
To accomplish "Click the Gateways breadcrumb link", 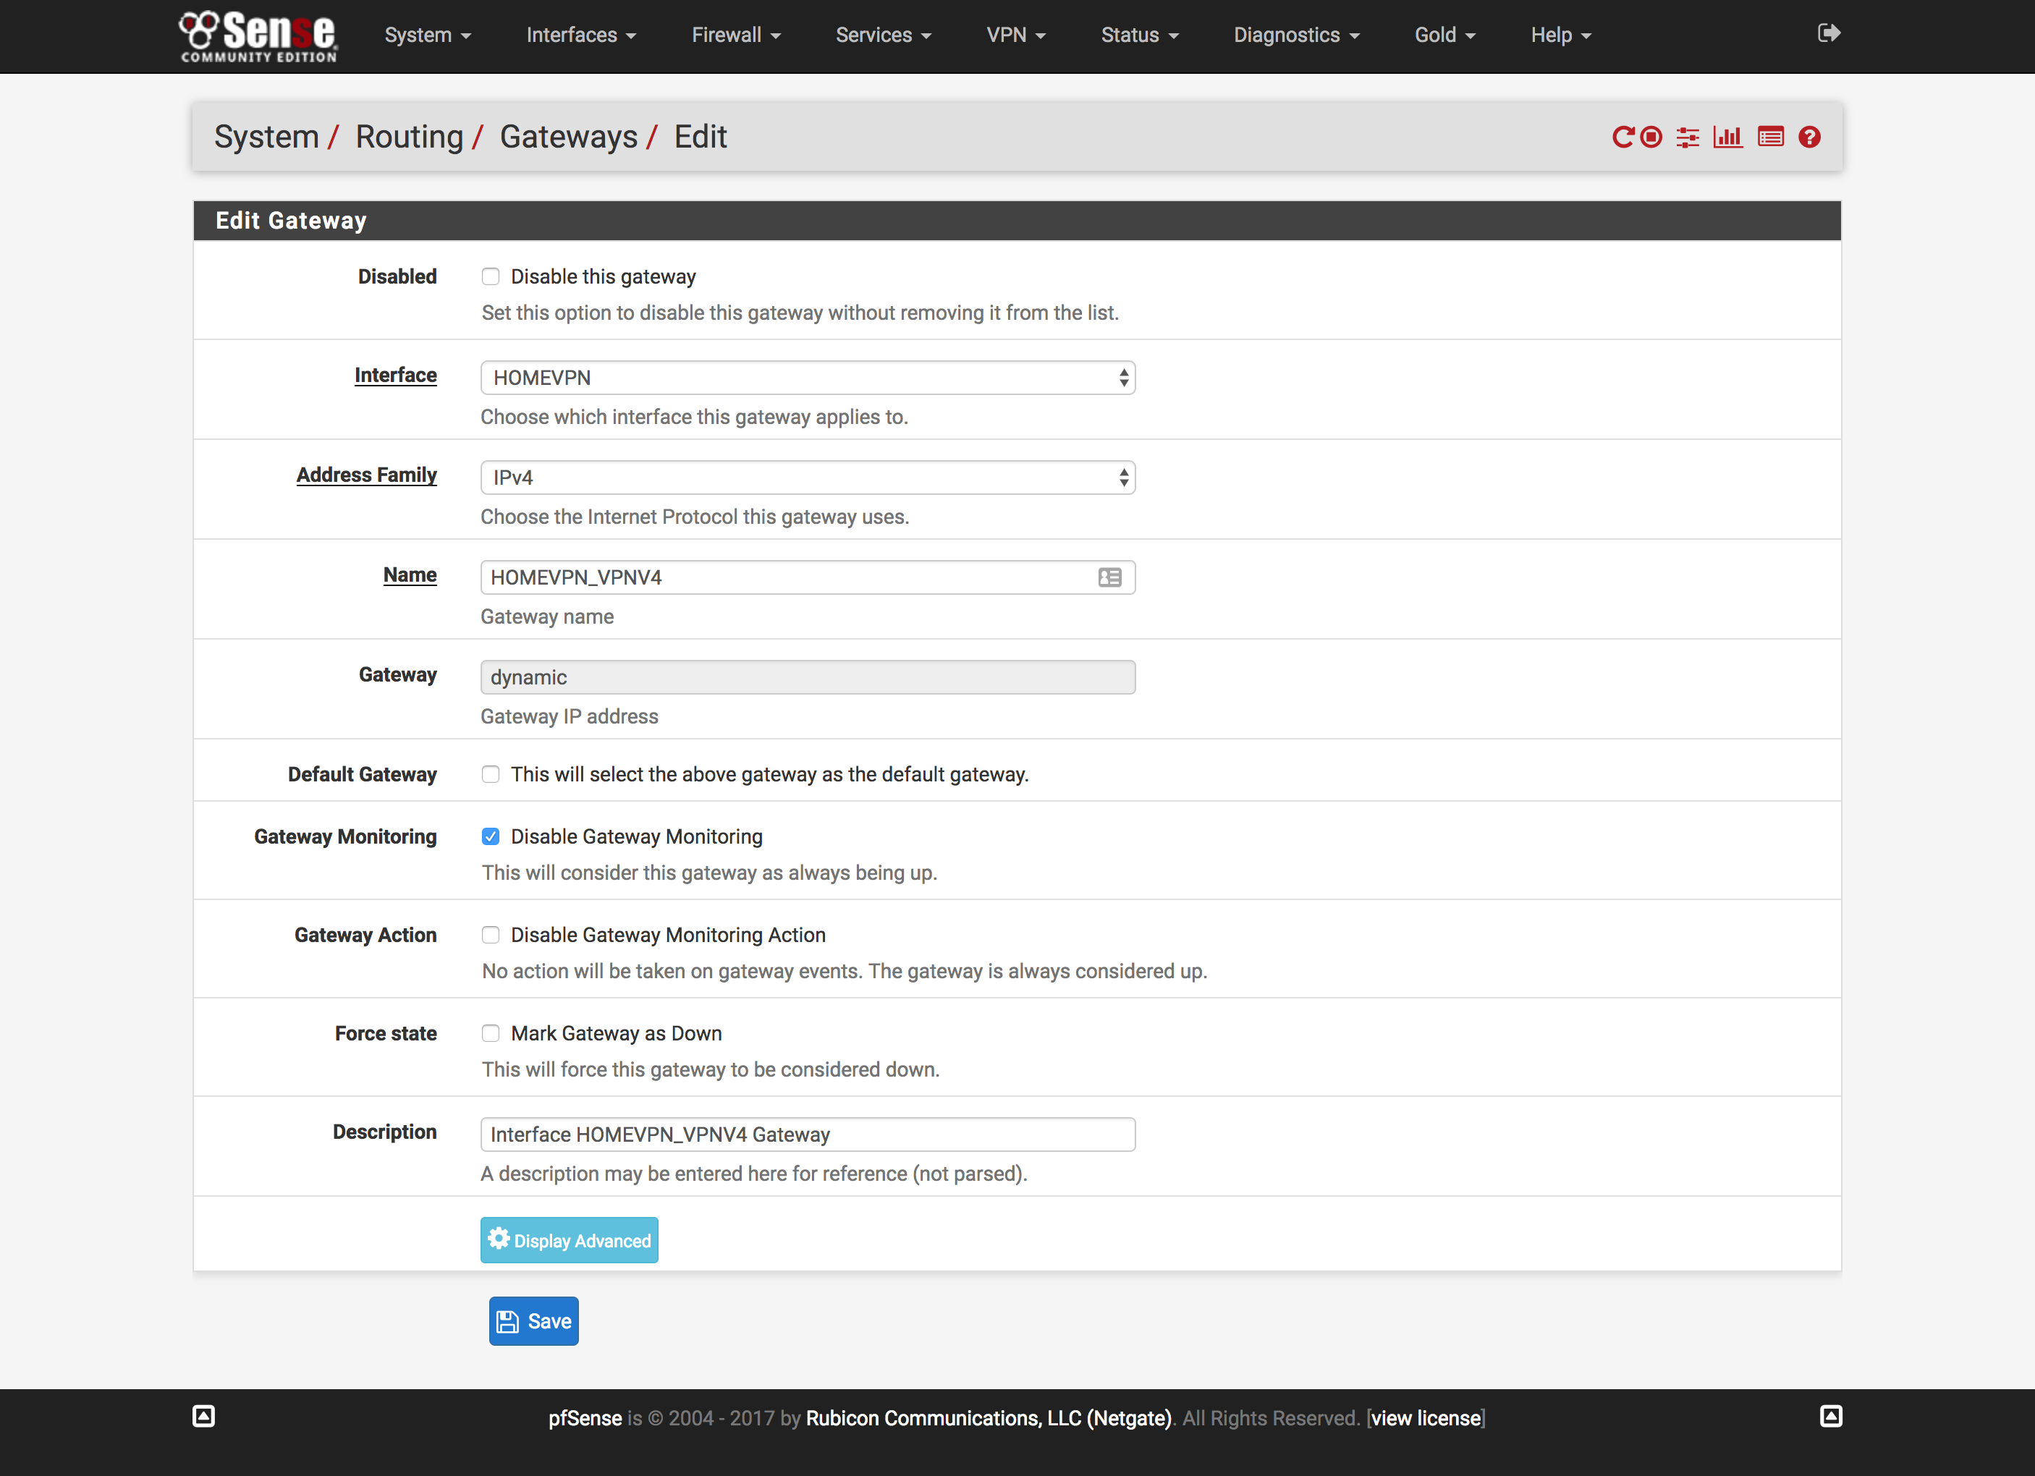I will [568, 136].
